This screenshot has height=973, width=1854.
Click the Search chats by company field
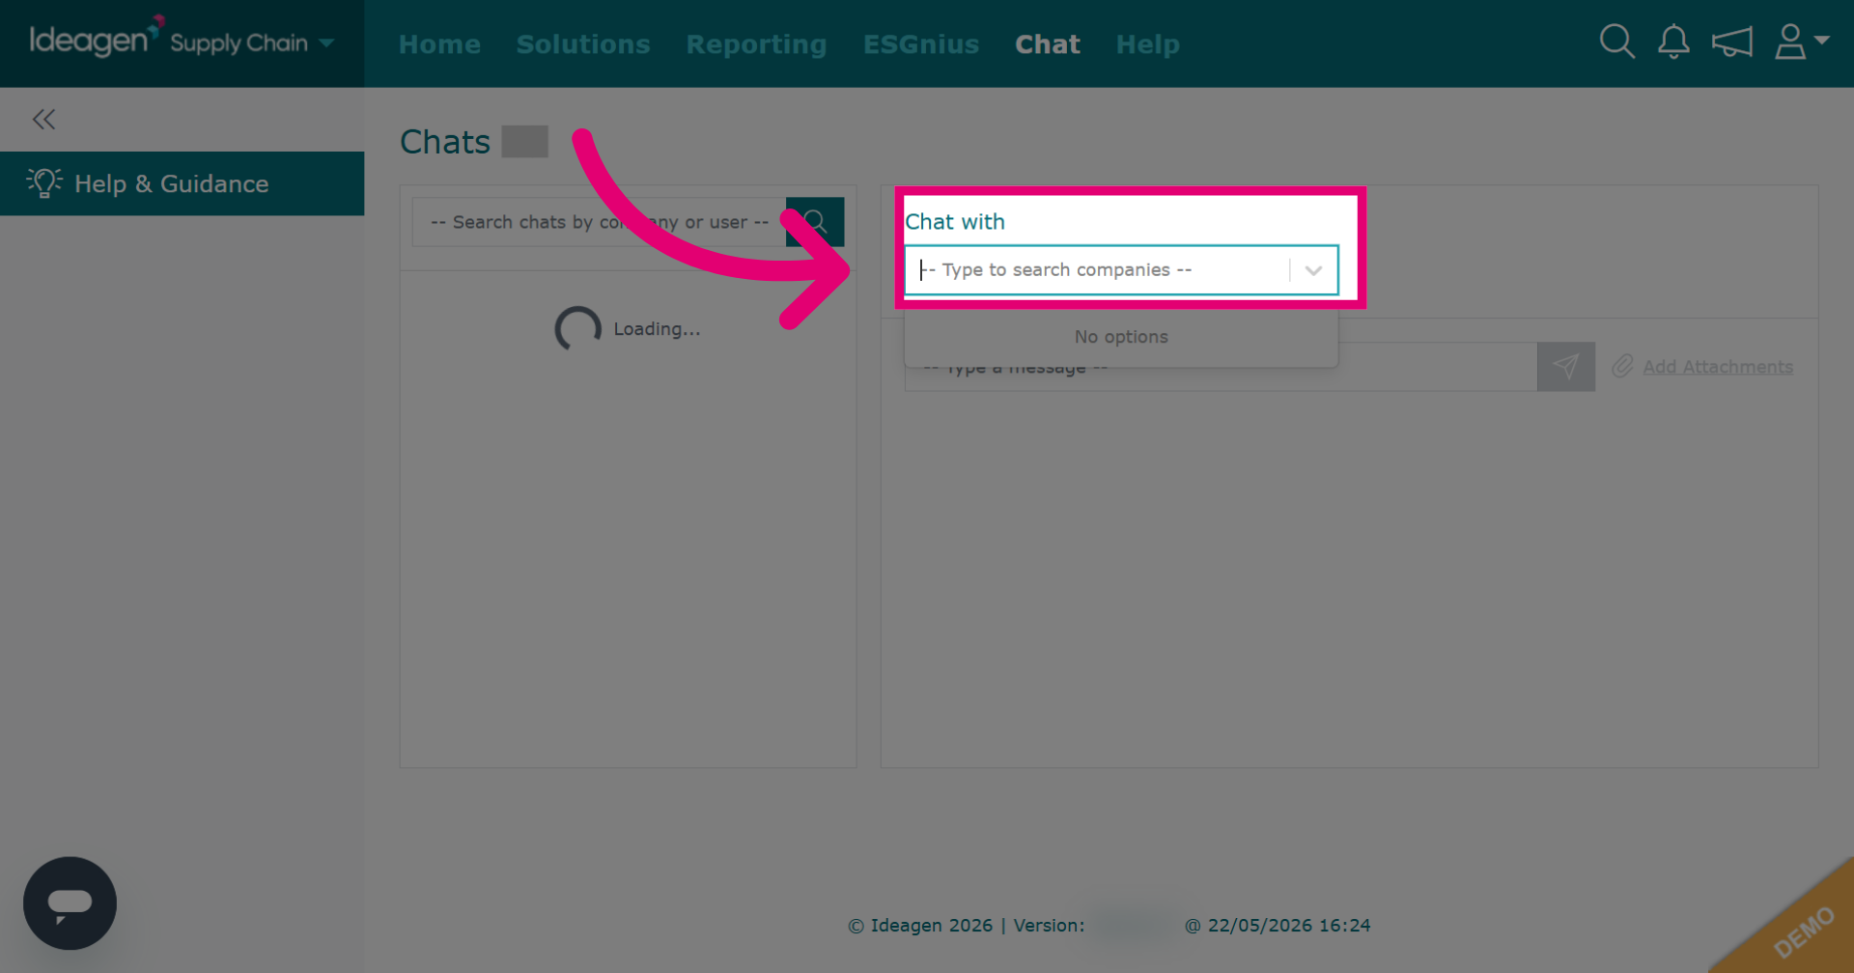(x=599, y=222)
